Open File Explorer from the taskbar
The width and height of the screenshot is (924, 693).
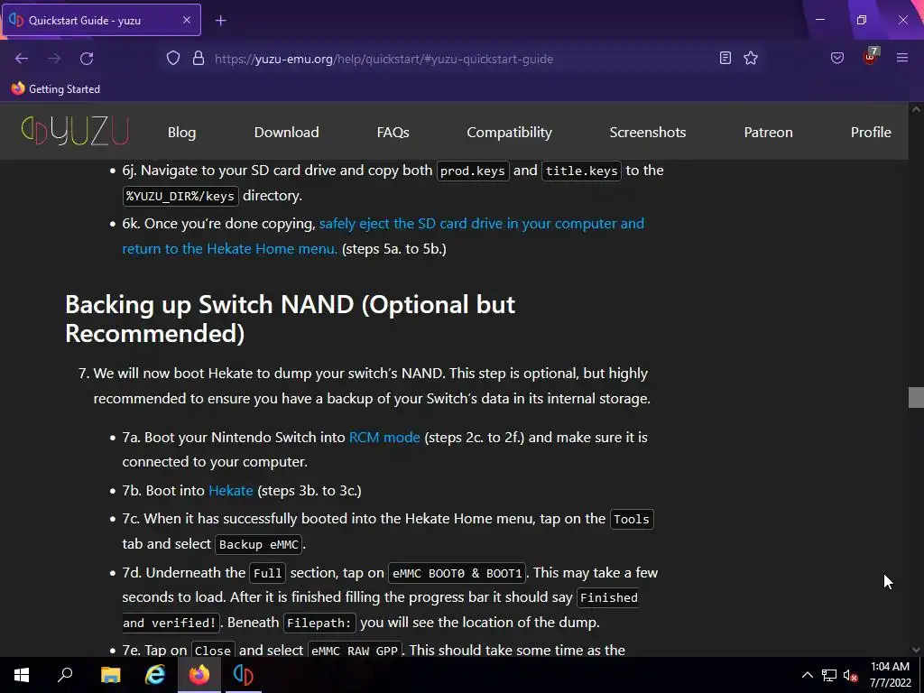pos(110,675)
